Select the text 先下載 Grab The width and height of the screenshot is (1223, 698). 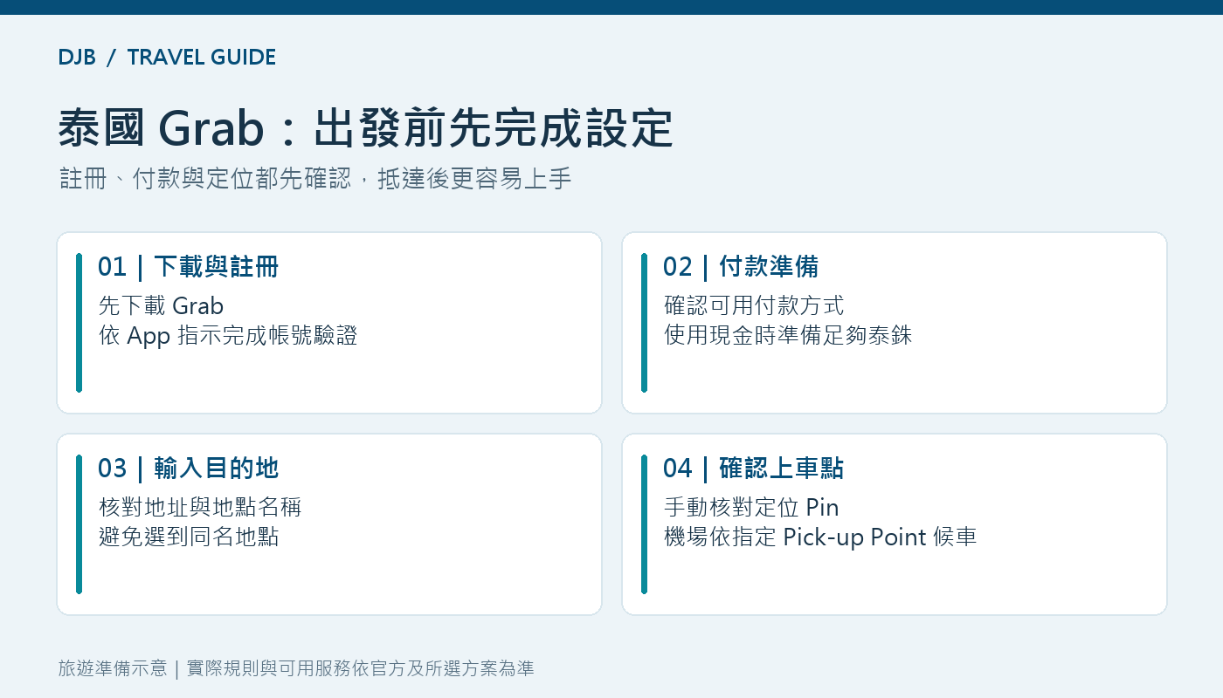162,306
